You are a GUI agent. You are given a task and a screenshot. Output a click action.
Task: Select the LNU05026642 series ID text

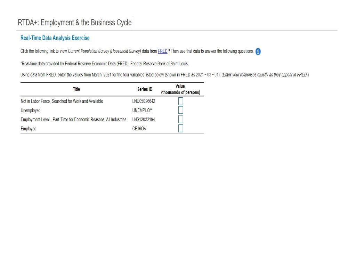pyautogui.click(x=143, y=101)
